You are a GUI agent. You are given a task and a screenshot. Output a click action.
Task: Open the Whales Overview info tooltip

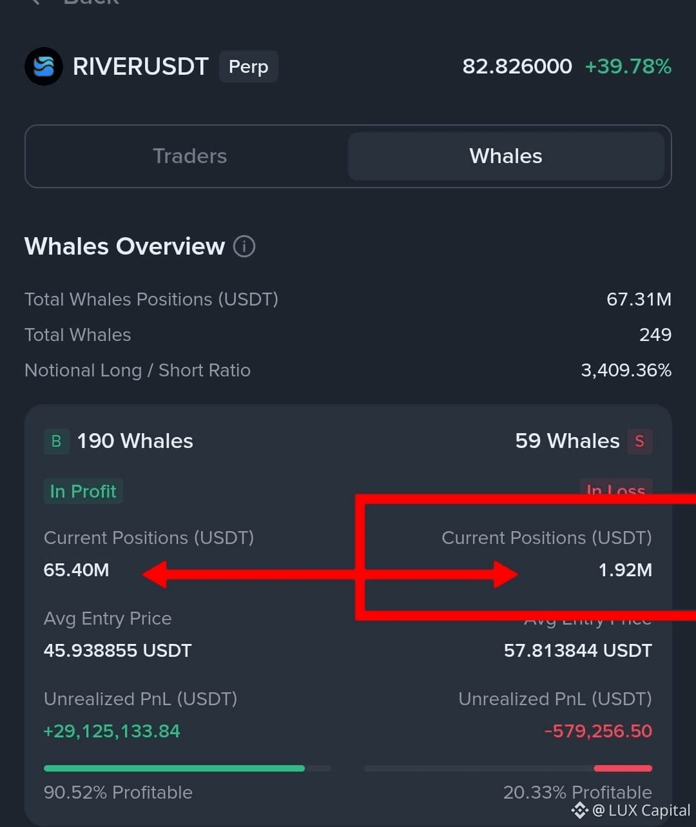pyautogui.click(x=244, y=246)
